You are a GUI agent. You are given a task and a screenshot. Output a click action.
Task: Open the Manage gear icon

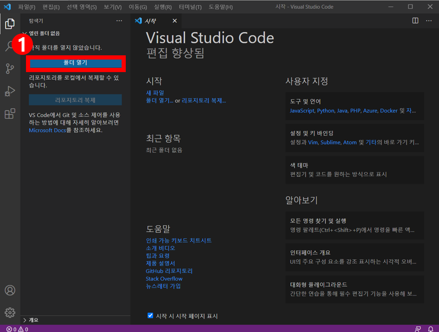tap(10, 312)
